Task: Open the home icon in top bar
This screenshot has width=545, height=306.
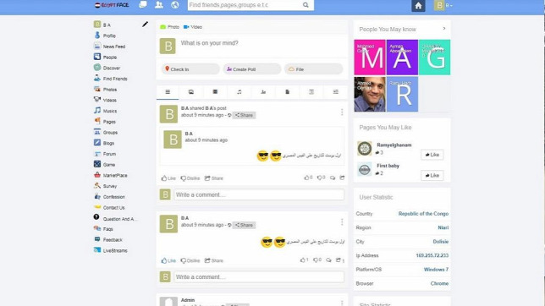Action: tap(418, 6)
